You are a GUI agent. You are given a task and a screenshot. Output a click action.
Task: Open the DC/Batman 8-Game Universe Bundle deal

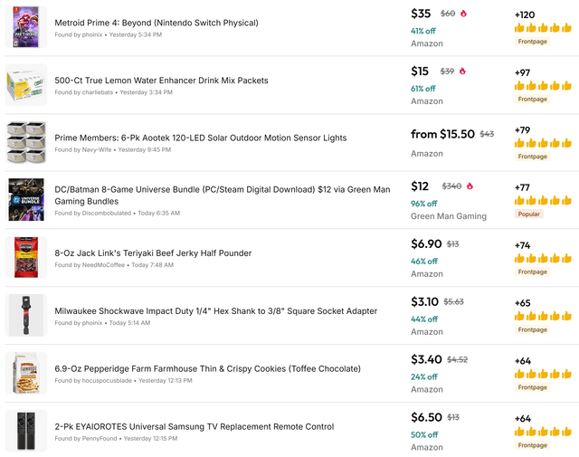(x=223, y=195)
